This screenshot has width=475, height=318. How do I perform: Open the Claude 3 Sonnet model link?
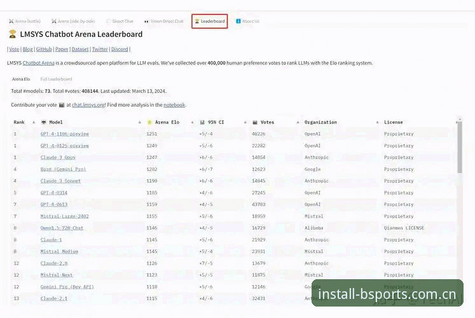pos(60,181)
